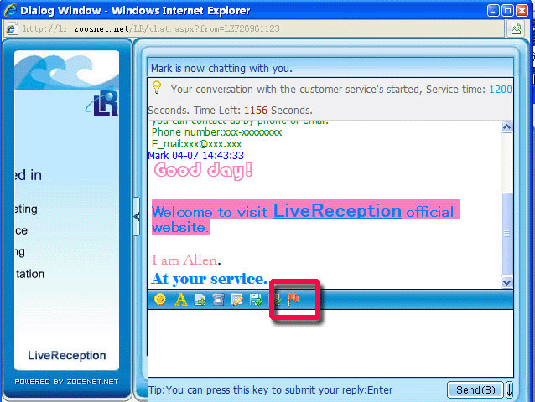
Task: Click the Send(S) button
Action: pos(475,389)
